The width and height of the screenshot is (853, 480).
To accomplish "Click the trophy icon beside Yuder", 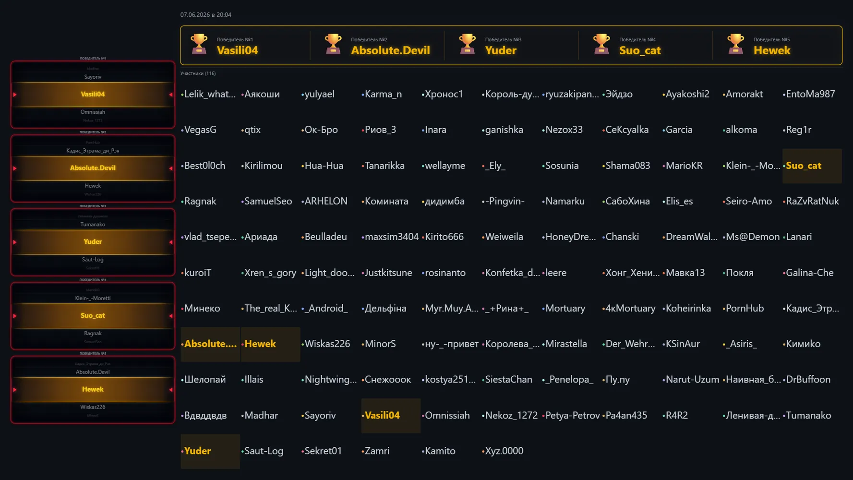I will tap(468, 45).
